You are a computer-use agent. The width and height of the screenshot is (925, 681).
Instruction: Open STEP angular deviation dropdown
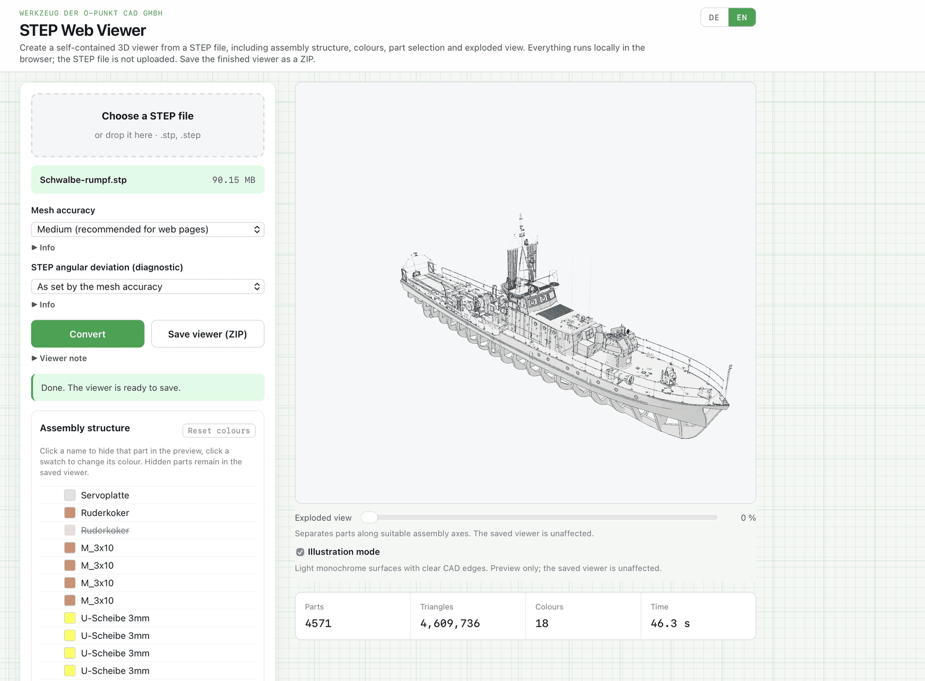pyautogui.click(x=147, y=287)
